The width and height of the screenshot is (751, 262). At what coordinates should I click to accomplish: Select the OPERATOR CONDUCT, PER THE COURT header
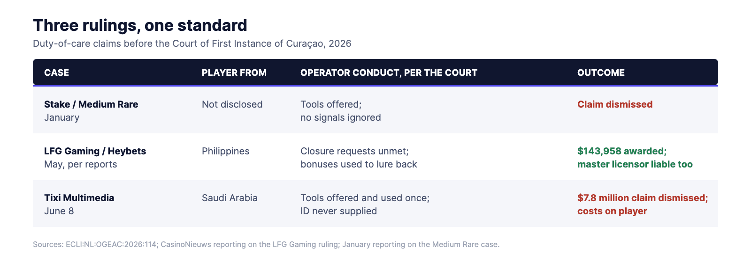click(x=389, y=73)
